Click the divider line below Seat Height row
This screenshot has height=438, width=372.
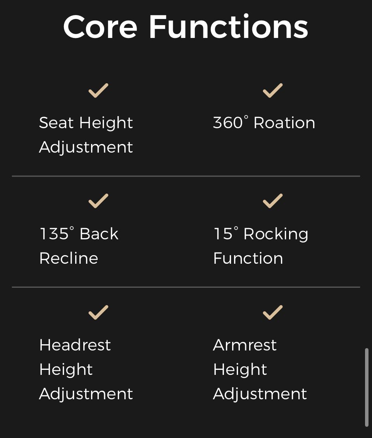pyautogui.click(x=186, y=176)
